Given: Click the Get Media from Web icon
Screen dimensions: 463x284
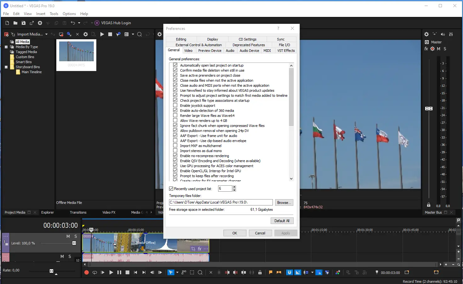Looking at the screenshot, I should click(x=69, y=34).
